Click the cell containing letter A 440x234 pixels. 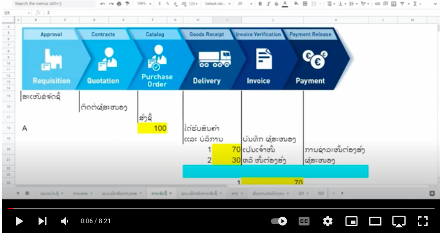click(x=25, y=128)
